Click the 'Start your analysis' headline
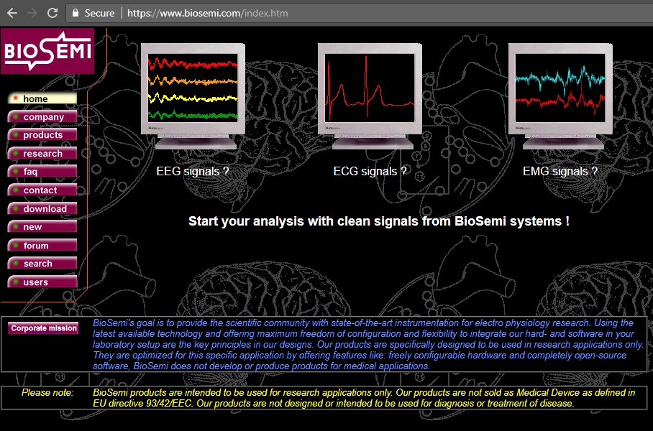 pyautogui.click(x=379, y=221)
